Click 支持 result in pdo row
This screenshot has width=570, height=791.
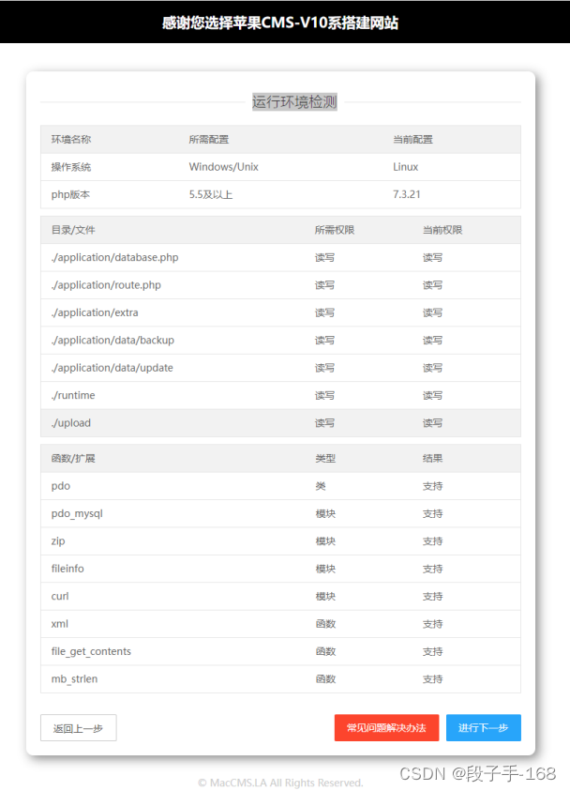click(x=432, y=486)
